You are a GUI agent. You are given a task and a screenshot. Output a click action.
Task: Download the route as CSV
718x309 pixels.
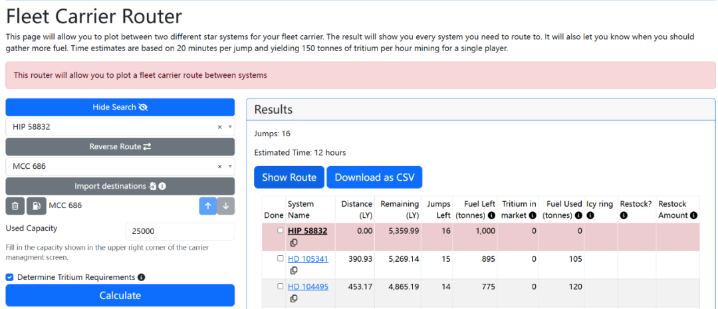pyautogui.click(x=374, y=177)
